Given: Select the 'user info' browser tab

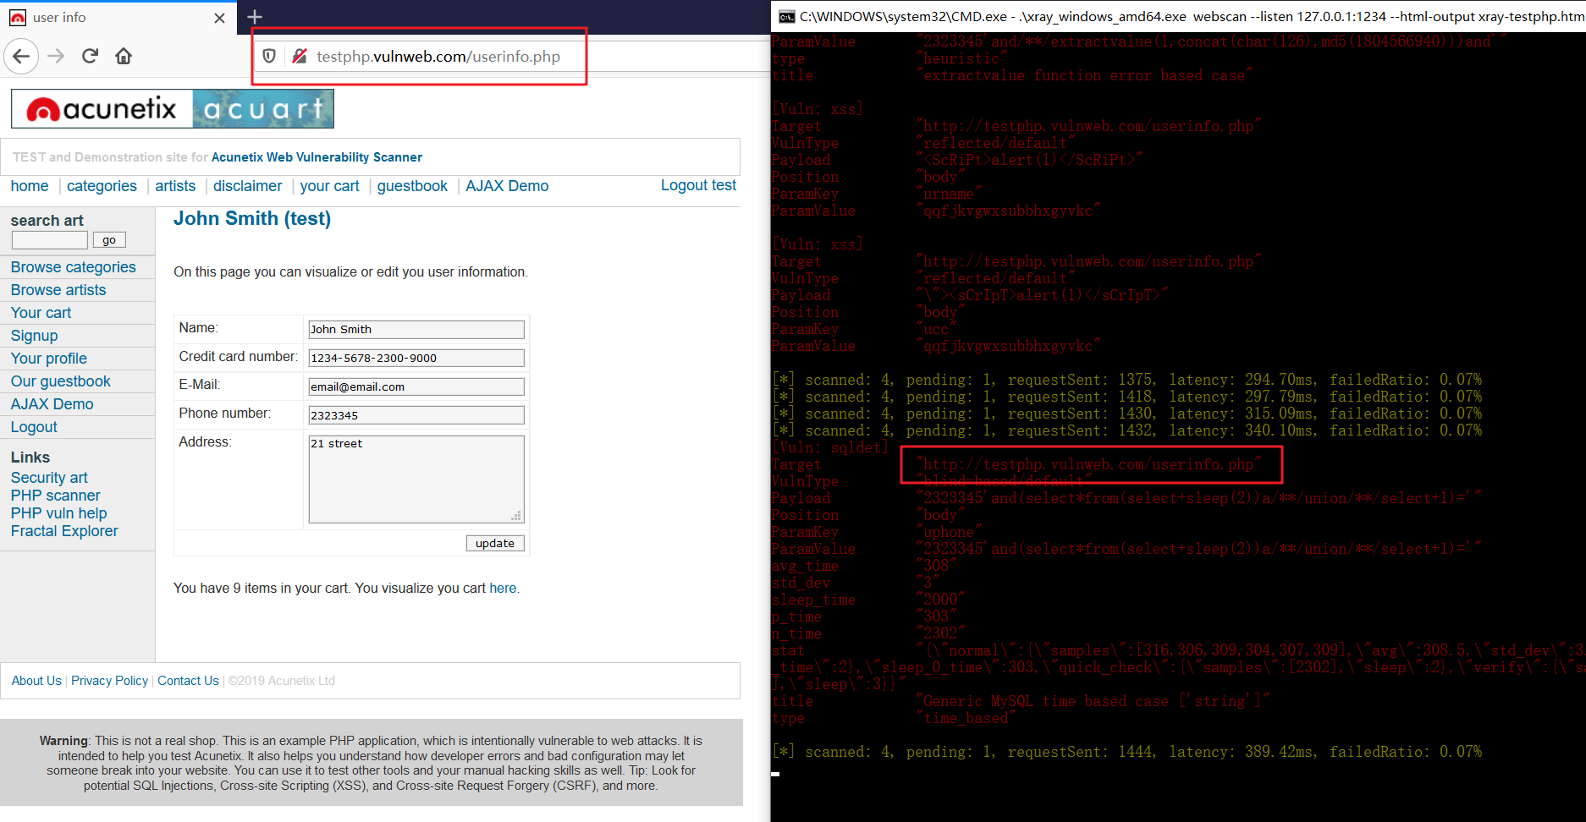Looking at the screenshot, I should (x=117, y=18).
